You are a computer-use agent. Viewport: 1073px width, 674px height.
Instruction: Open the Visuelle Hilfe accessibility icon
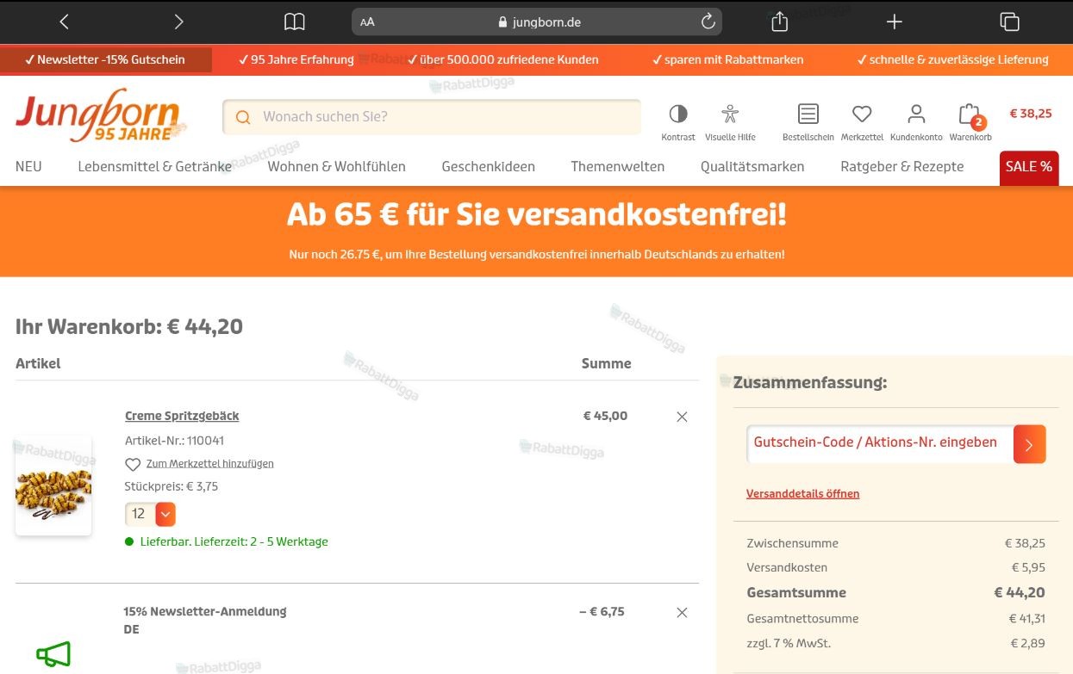click(x=730, y=121)
